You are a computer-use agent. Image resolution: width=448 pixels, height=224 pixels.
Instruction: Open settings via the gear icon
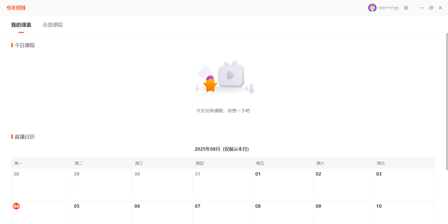(x=406, y=8)
